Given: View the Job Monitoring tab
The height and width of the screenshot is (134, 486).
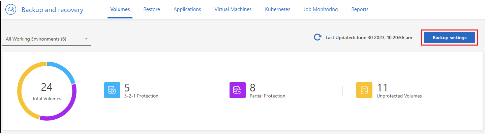Looking at the screenshot, I should [321, 9].
